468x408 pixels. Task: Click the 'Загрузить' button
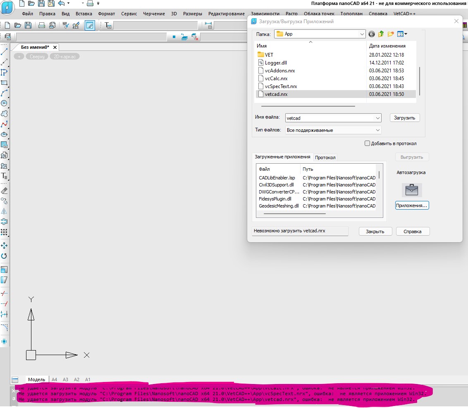click(x=404, y=118)
